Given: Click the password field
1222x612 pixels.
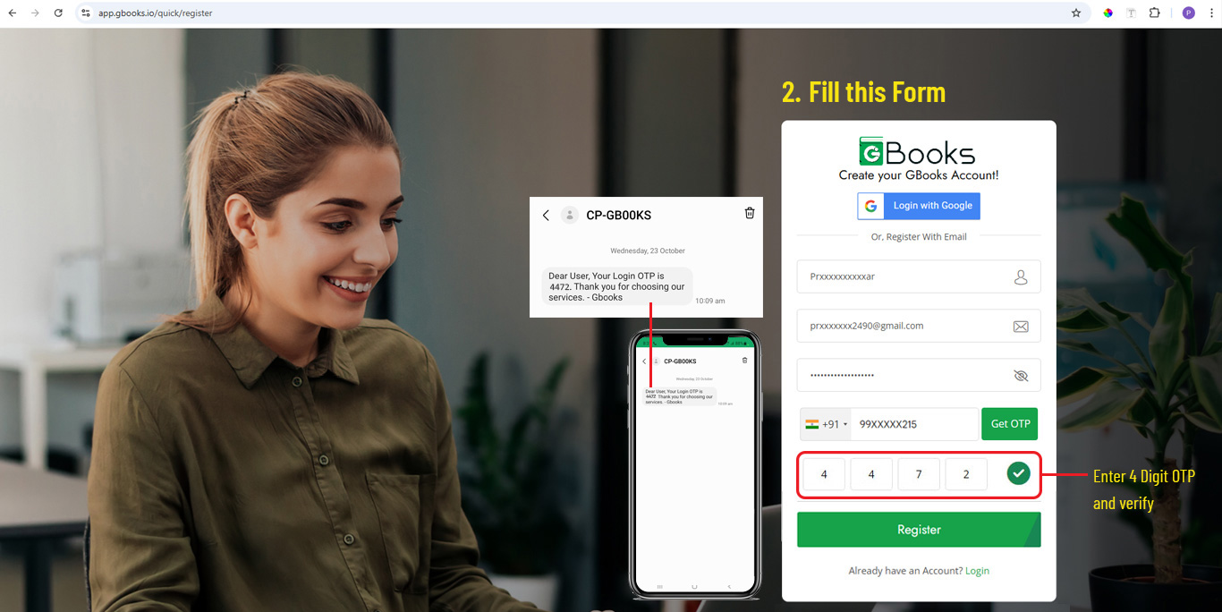Looking at the screenshot, I should coord(919,375).
